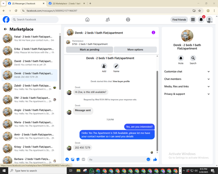
Task: Go back from Marketplace chats list
Action: click(x=5, y=29)
